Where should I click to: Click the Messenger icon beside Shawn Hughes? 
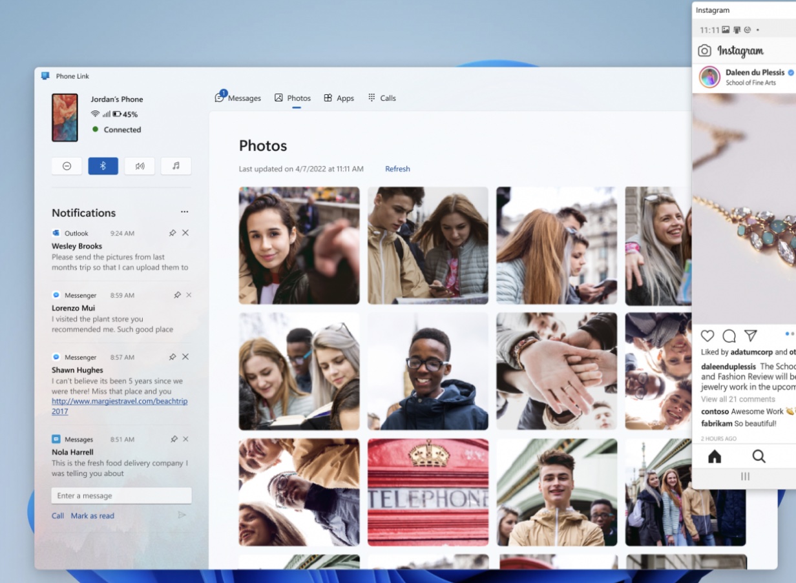click(56, 357)
